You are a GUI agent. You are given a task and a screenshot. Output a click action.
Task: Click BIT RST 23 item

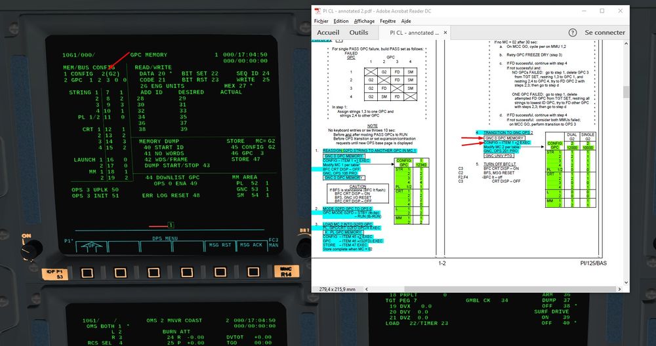click(x=200, y=79)
